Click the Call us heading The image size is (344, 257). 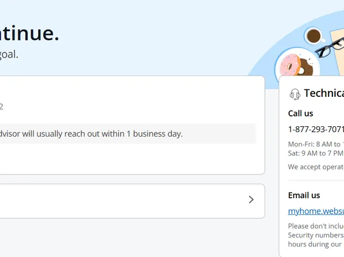301,114
